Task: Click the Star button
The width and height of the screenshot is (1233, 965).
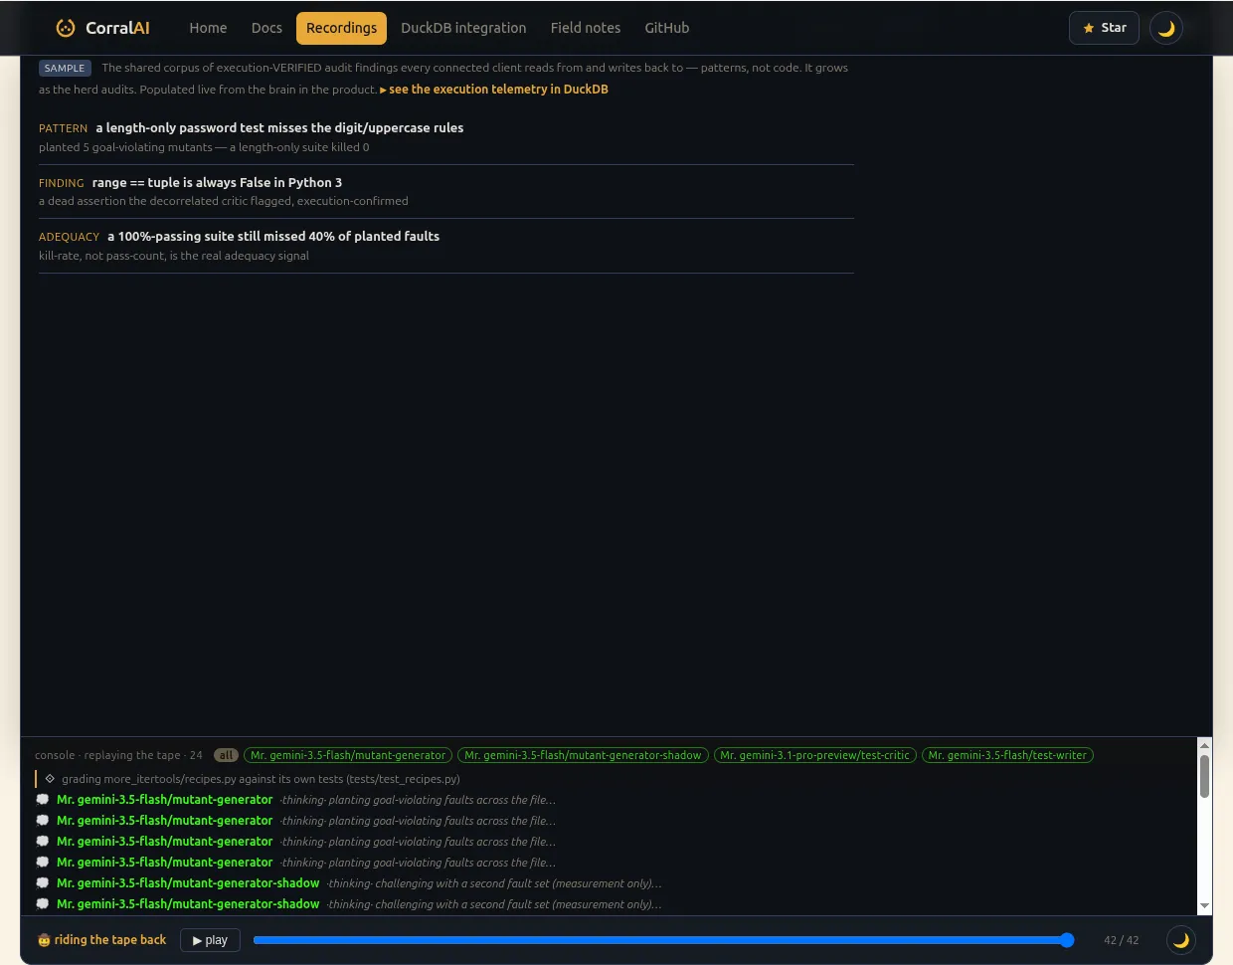Action: (x=1104, y=28)
